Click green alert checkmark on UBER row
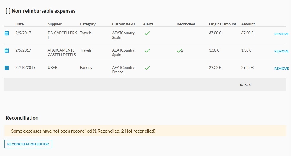The image size is (292, 156). [x=147, y=68]
